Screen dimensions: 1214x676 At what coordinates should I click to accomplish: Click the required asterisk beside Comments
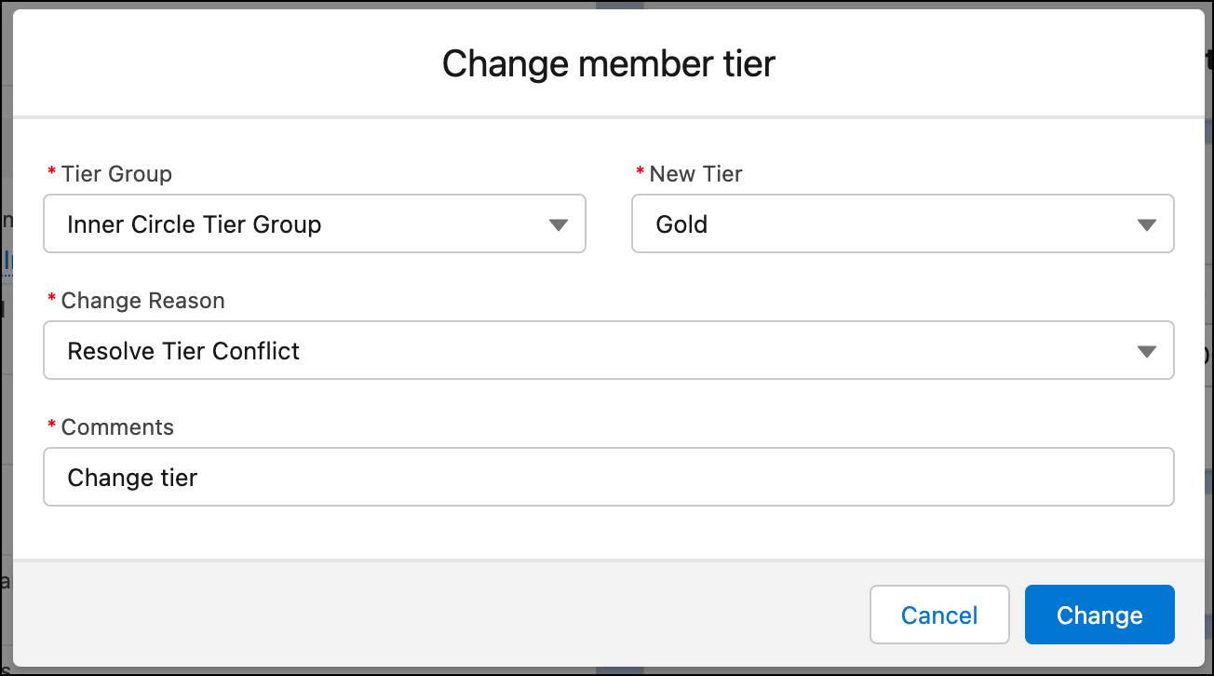click(50, 426)
